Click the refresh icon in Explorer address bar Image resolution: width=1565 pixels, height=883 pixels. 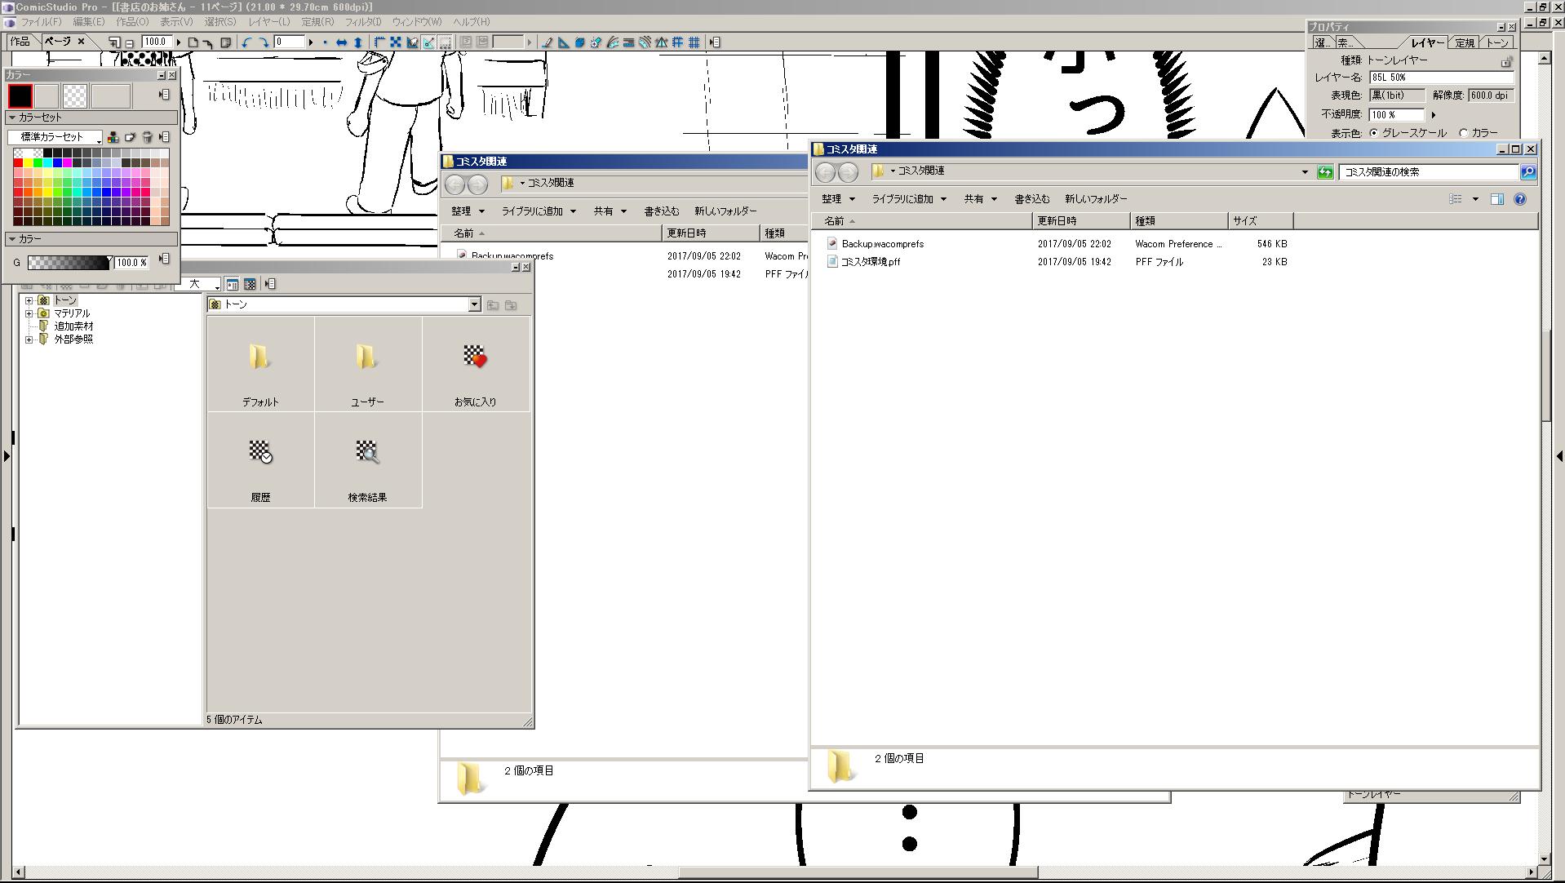(1325, 172)
